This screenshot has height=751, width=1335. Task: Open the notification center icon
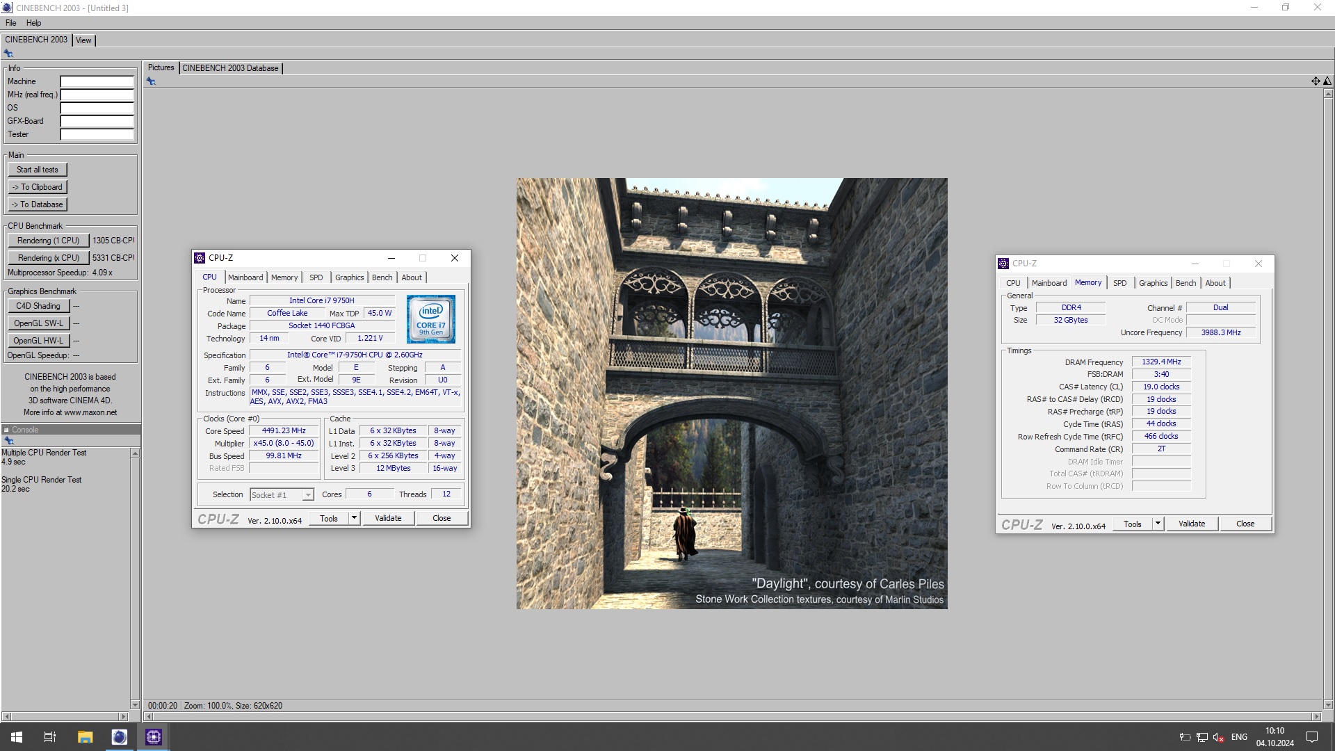click(x=1312, y=737)
